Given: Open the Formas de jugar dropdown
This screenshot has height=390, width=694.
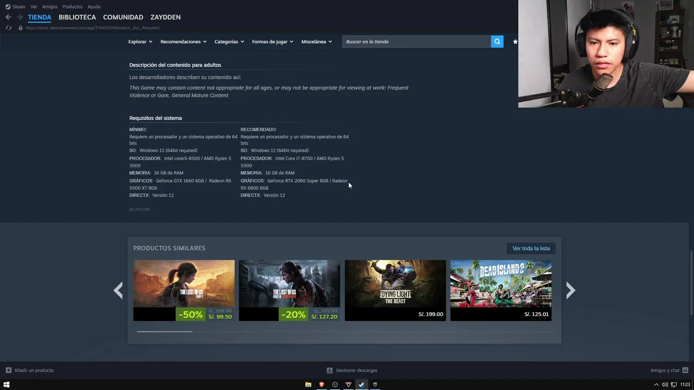Looking at the screenshot, I should click(x=272, y=42).
